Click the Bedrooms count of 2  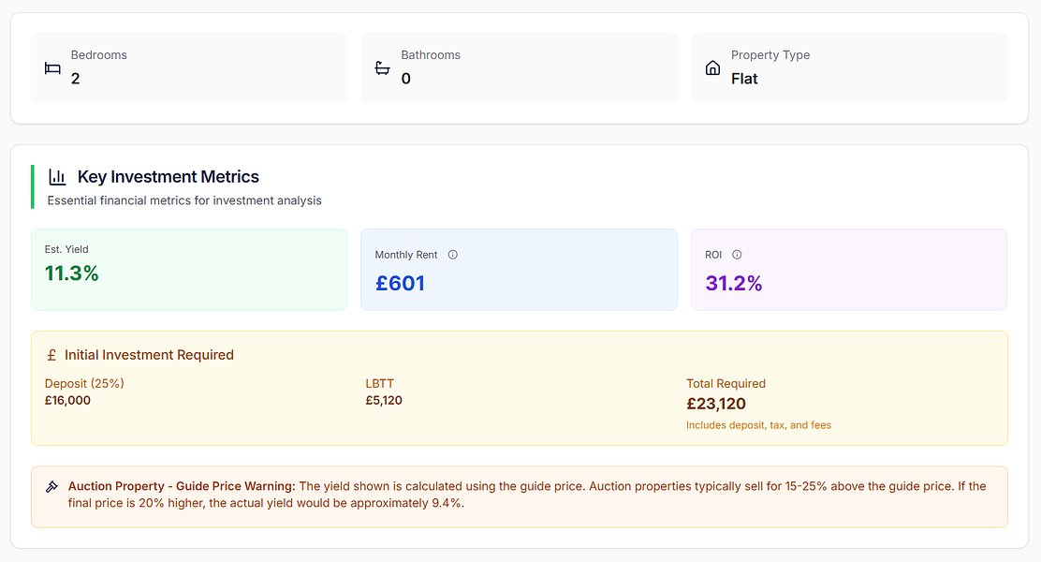point(76,79)
